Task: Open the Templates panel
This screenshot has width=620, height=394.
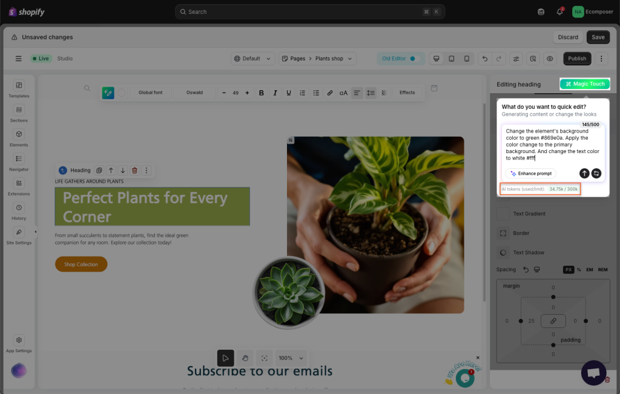Action: 19,90
